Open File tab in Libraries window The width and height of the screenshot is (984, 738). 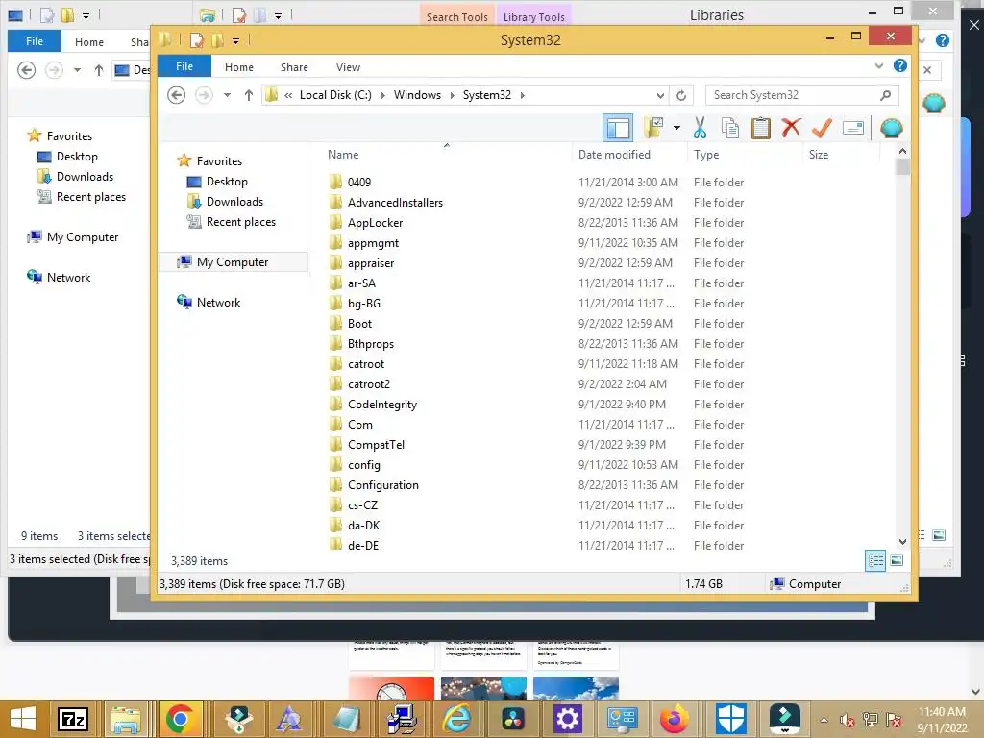[35, 40]
